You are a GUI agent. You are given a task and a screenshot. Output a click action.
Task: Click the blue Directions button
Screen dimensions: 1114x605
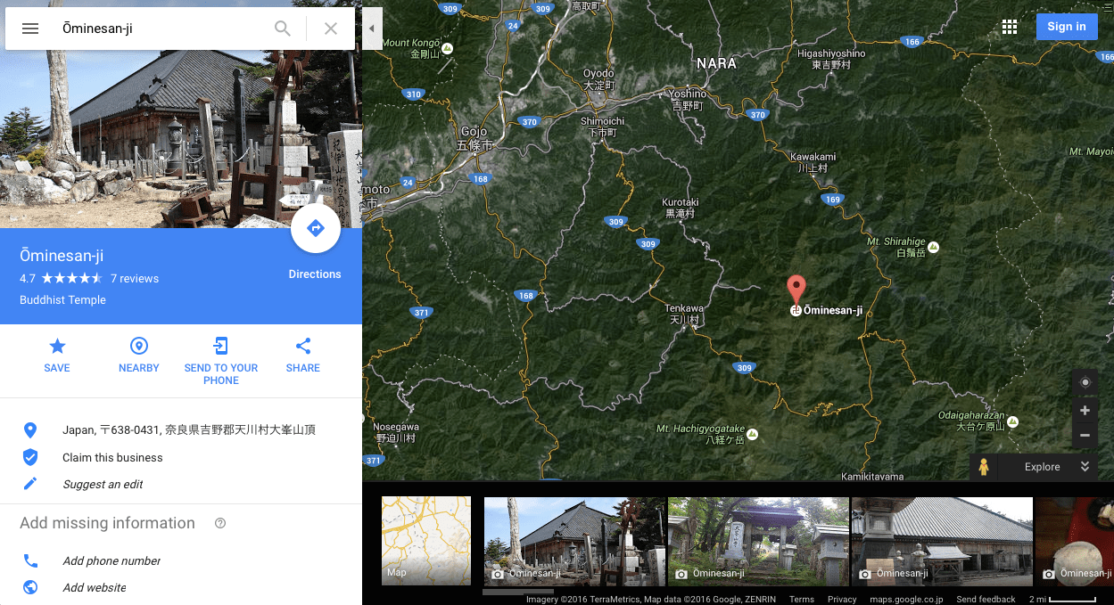tap(315, 229)
